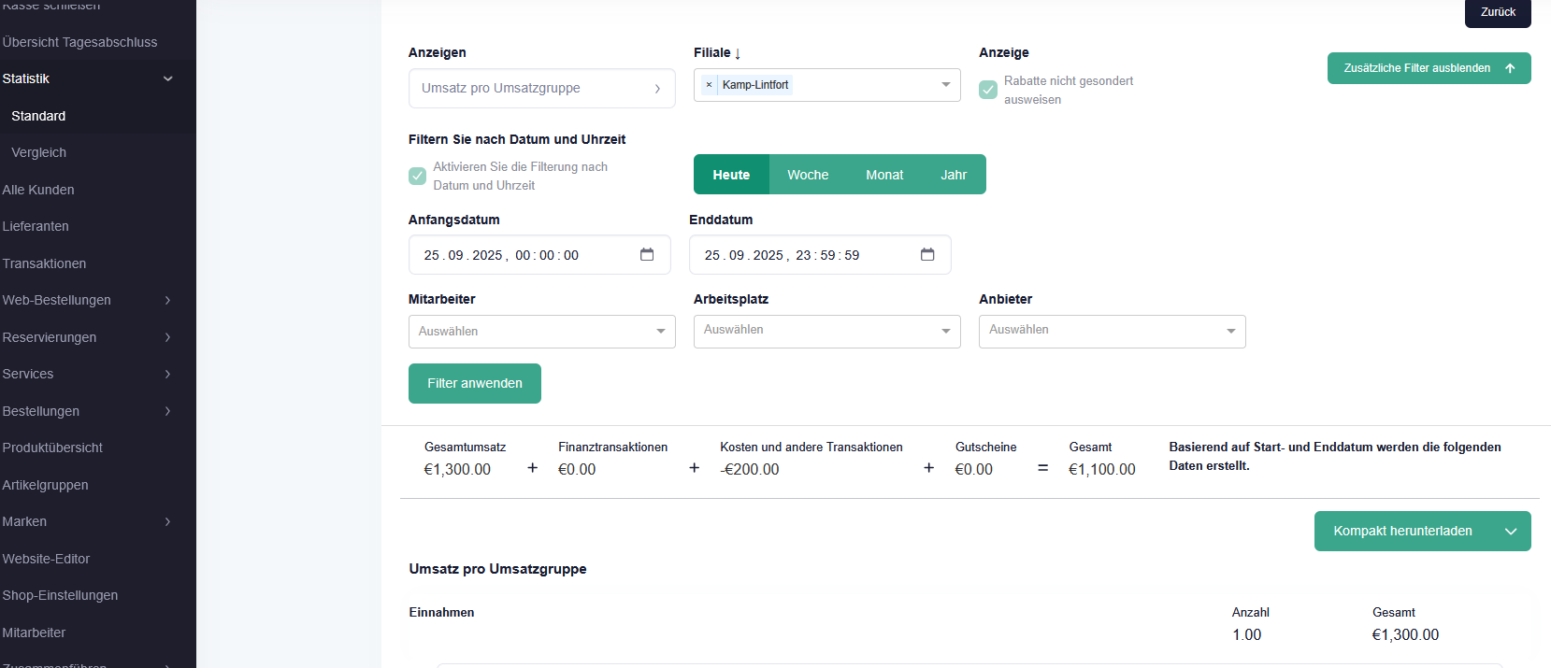The width and height of the screenshot is (1551, 668).
Task: Click the chevron in Umsatz pro Umsatzgruppe field
Action: [x=657, y=89]
